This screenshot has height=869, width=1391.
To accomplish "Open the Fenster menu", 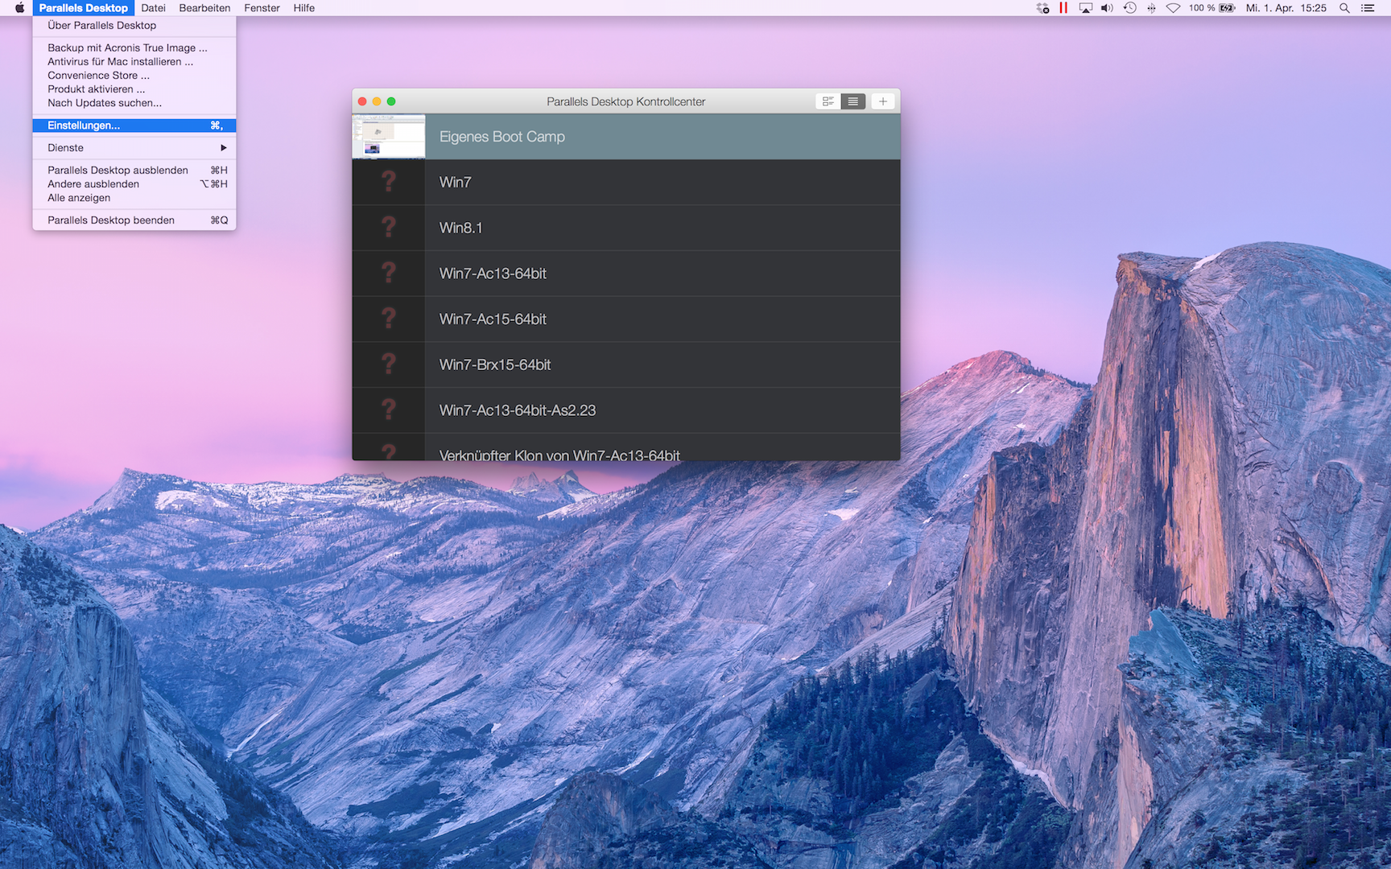I will coord(262,8).
